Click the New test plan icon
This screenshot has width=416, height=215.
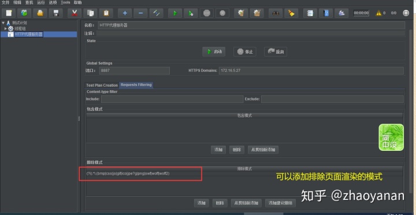(9, 13)
